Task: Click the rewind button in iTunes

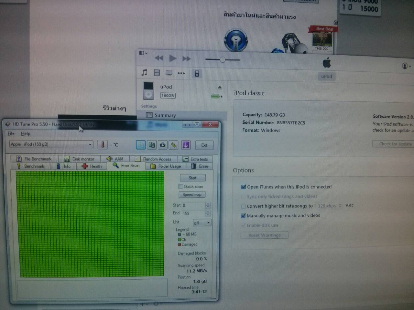Action: tap(159, 58)
